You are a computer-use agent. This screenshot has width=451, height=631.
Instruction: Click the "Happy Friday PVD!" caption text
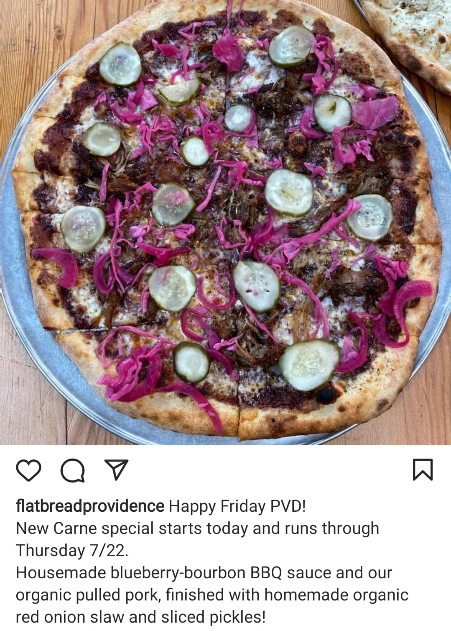pos(237,506)
